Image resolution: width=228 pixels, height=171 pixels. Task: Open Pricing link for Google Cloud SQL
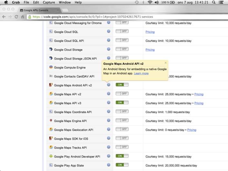pyautogui.click(x=150, y=32)
